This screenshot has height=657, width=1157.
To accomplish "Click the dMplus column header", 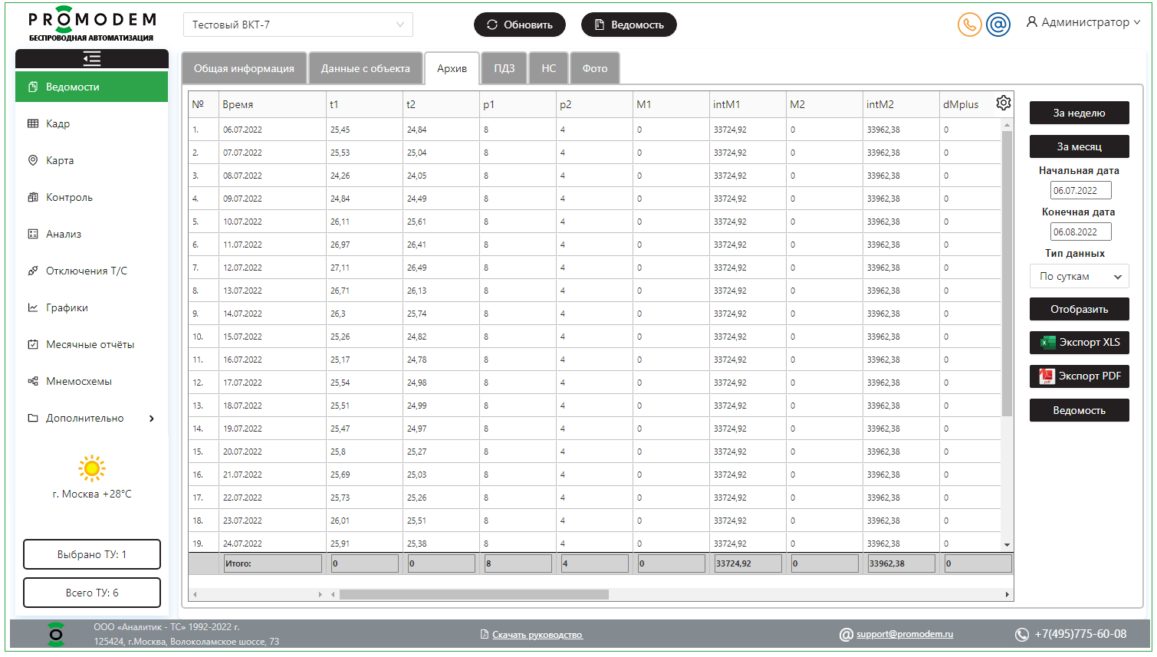I will (x=961, y=104).
